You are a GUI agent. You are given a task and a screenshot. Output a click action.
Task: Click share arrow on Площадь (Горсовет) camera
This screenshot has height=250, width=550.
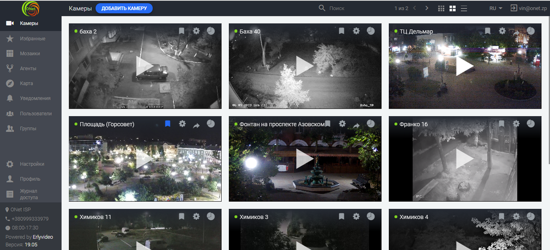pyautogui.click(x=196, y=125)
